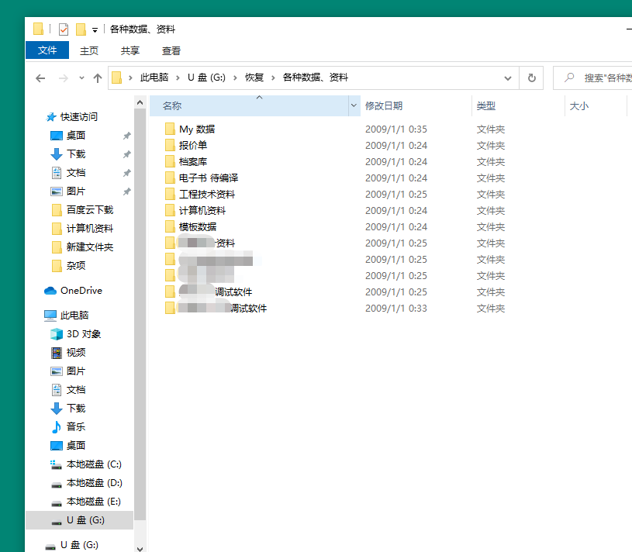This screenshot has height=552, width=632.
Task: Click the new folder icon in quick access toolbar
Action: 81,29
